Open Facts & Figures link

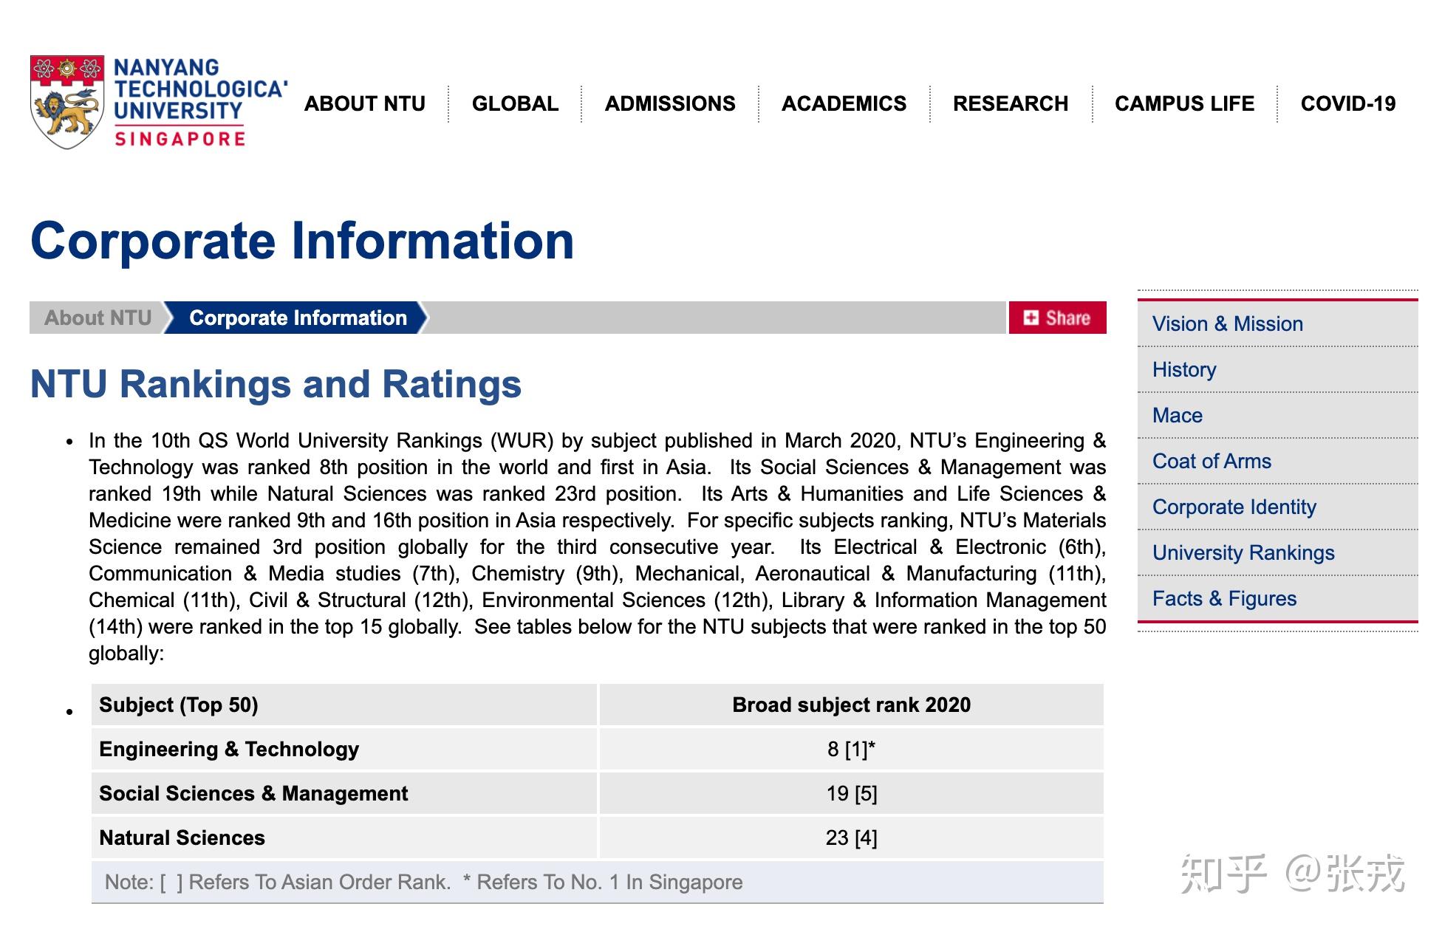pos(1224,598)
